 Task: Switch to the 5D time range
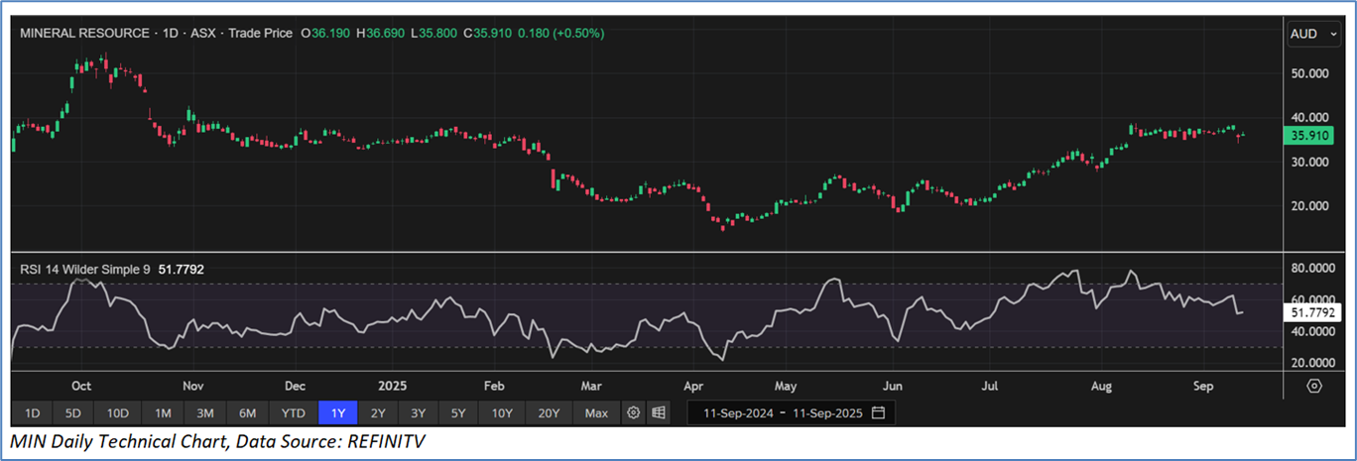pyautogui.click(x=74, y=412)
